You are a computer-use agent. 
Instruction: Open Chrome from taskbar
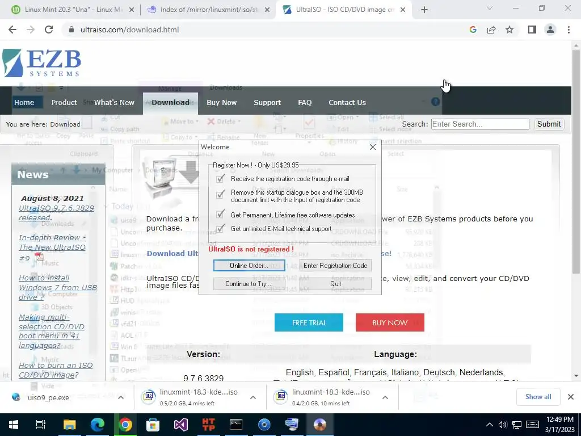125,425
